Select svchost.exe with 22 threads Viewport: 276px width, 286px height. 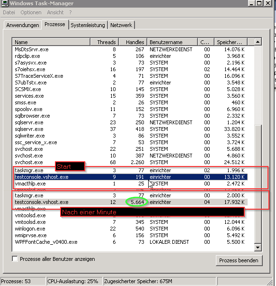point(130,149)
